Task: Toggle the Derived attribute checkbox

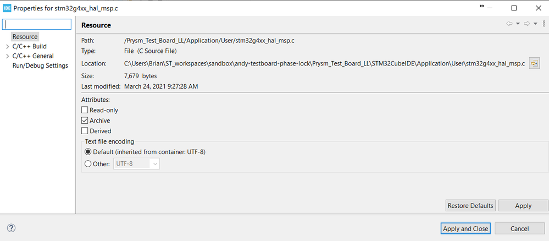Action: pos(85,131)
